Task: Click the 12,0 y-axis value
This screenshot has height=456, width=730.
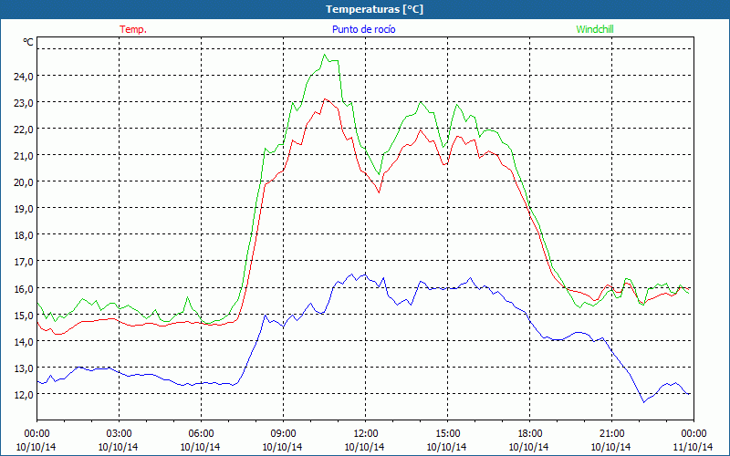Action: coord(24,395)
